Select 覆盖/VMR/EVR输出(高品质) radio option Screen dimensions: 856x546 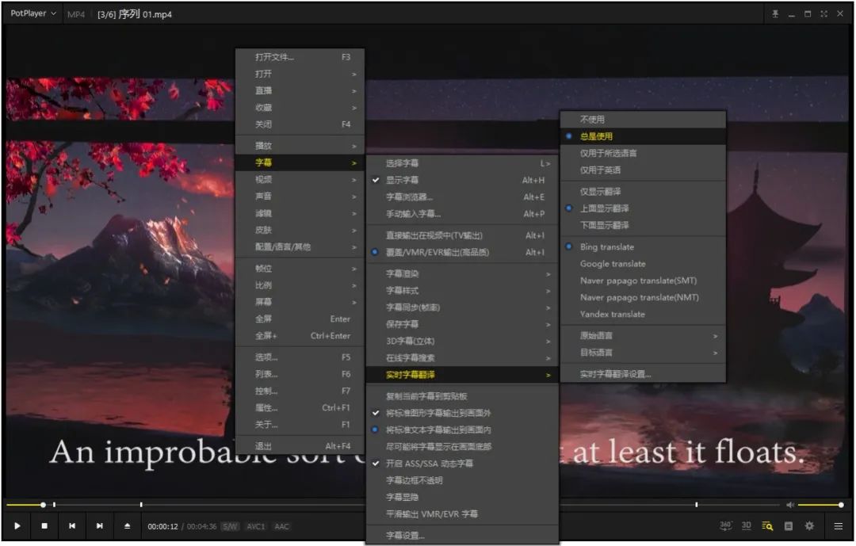(x=462, y=252)
